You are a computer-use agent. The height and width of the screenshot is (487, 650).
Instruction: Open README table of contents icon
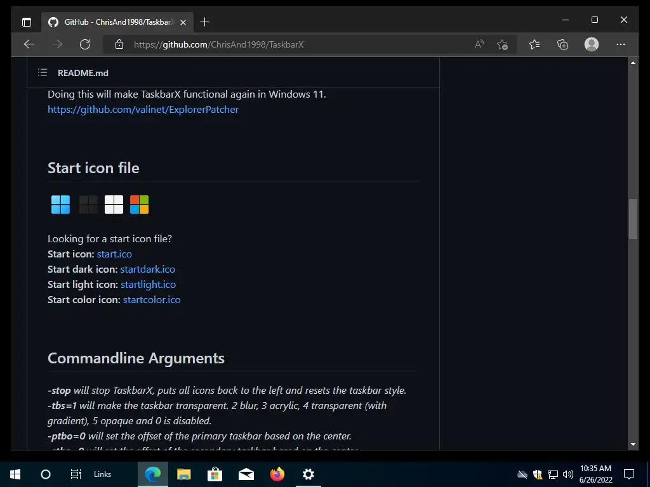coord(43,73)
